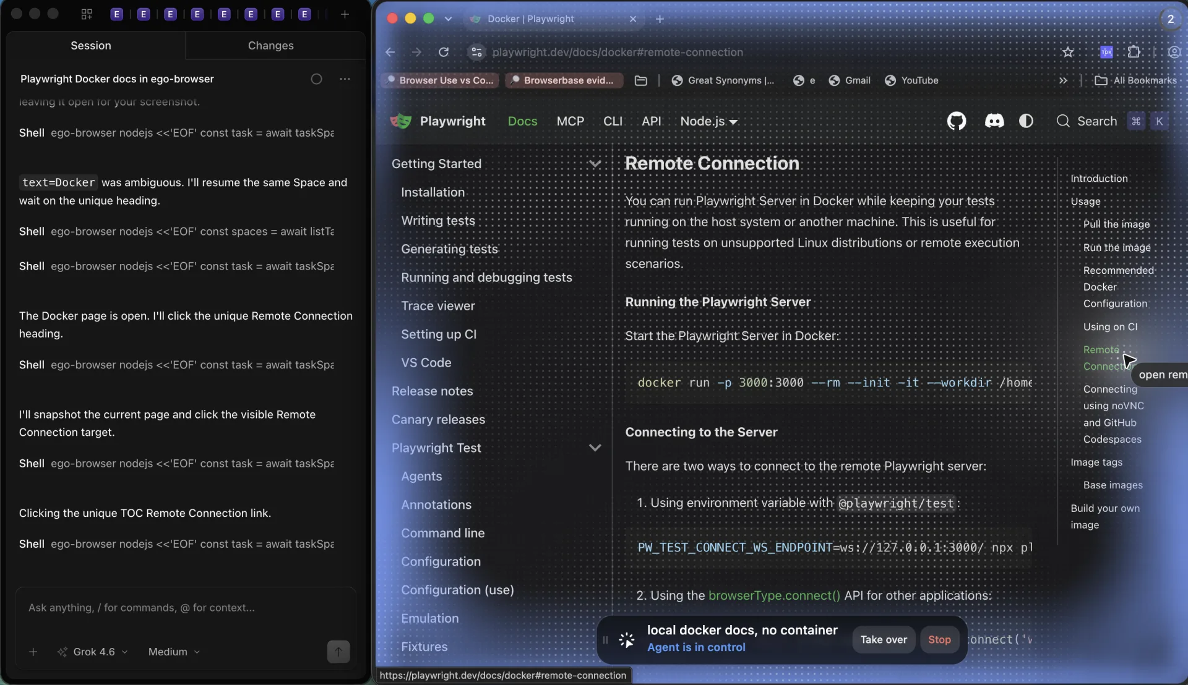Open the CLI nav item
Screen dimensions: 1188x685
tap(613, 121)
